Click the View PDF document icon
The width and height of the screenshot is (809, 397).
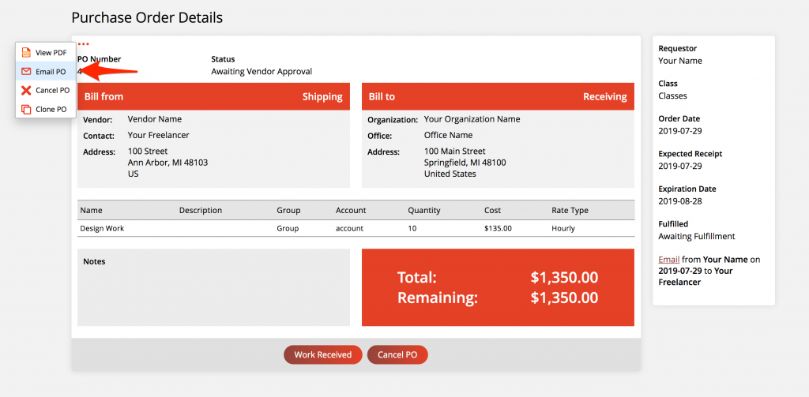click(x=26, y=53)
